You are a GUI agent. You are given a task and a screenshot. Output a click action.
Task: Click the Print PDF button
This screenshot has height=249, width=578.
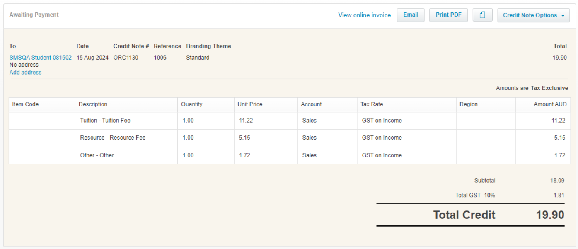[x=448, y=15]
